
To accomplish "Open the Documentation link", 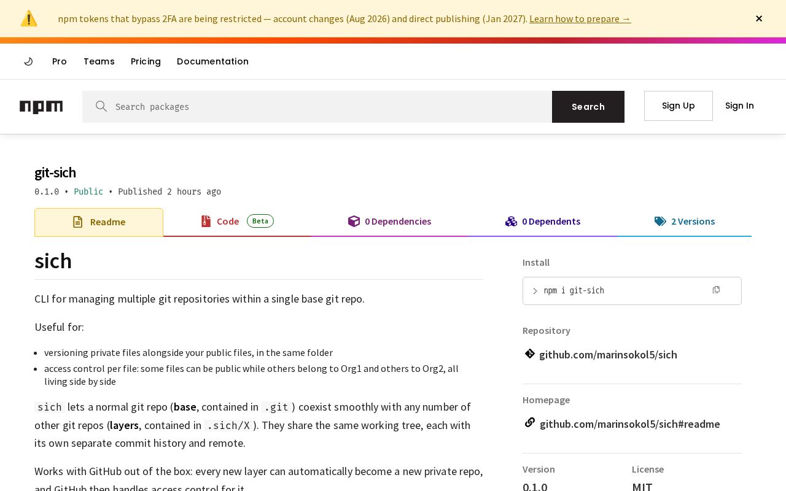I will (212, 61).
